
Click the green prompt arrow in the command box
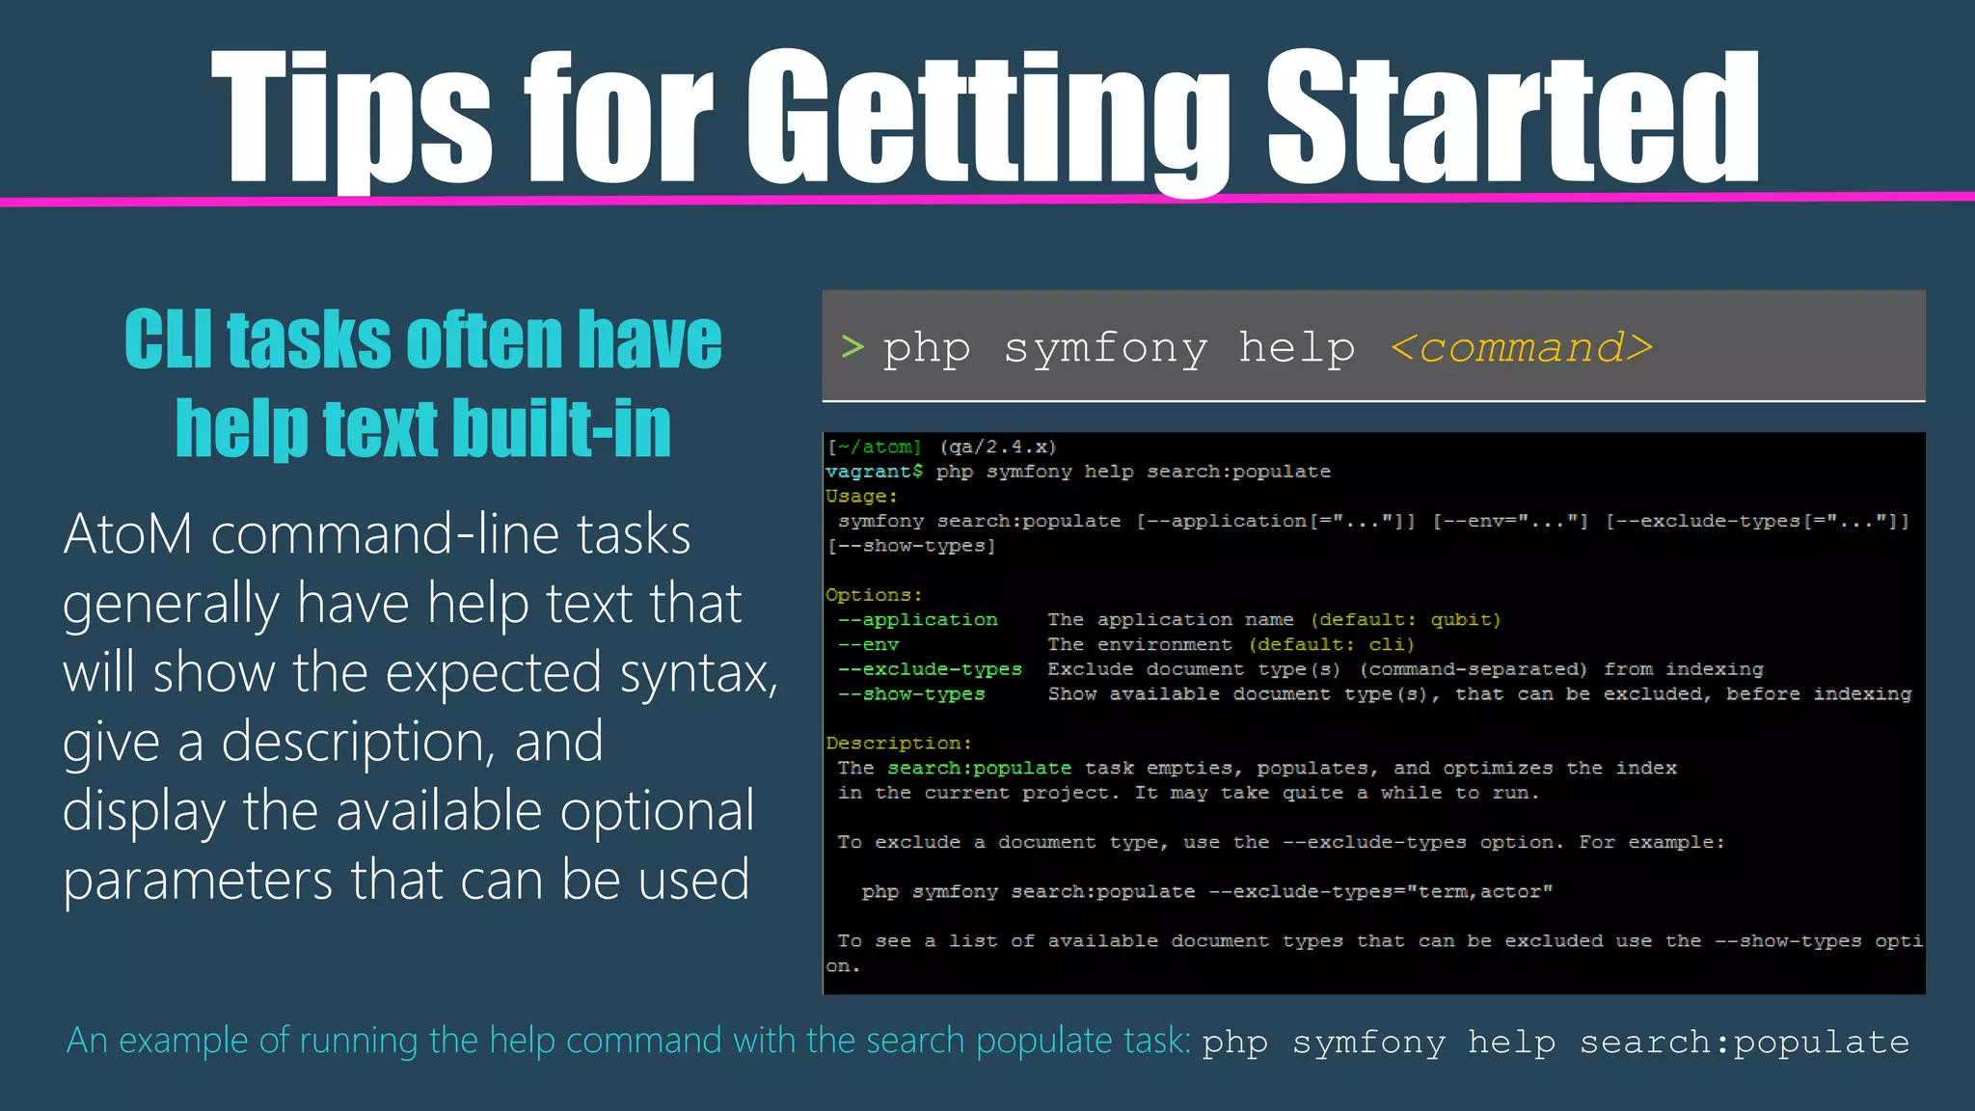click(x=852, y=346)
